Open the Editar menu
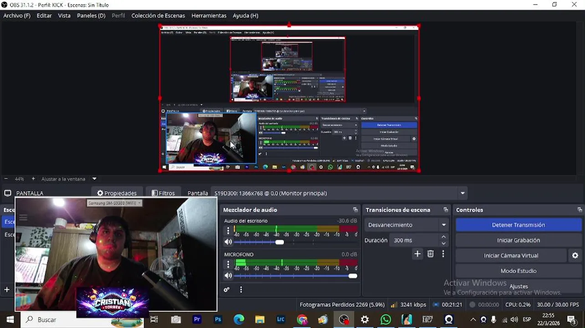 click(44, 15)
